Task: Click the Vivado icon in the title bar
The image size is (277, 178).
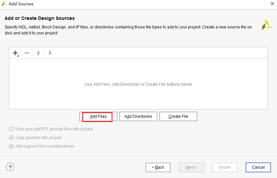Action: [4, 4]
